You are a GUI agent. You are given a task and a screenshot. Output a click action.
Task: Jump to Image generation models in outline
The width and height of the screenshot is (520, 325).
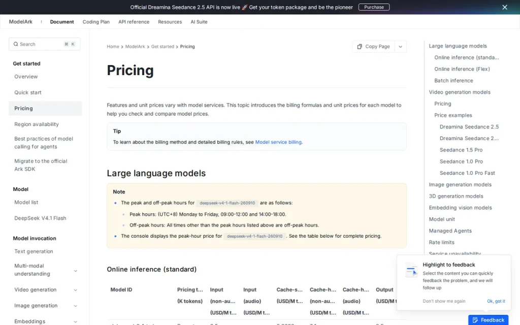[460, 185]
